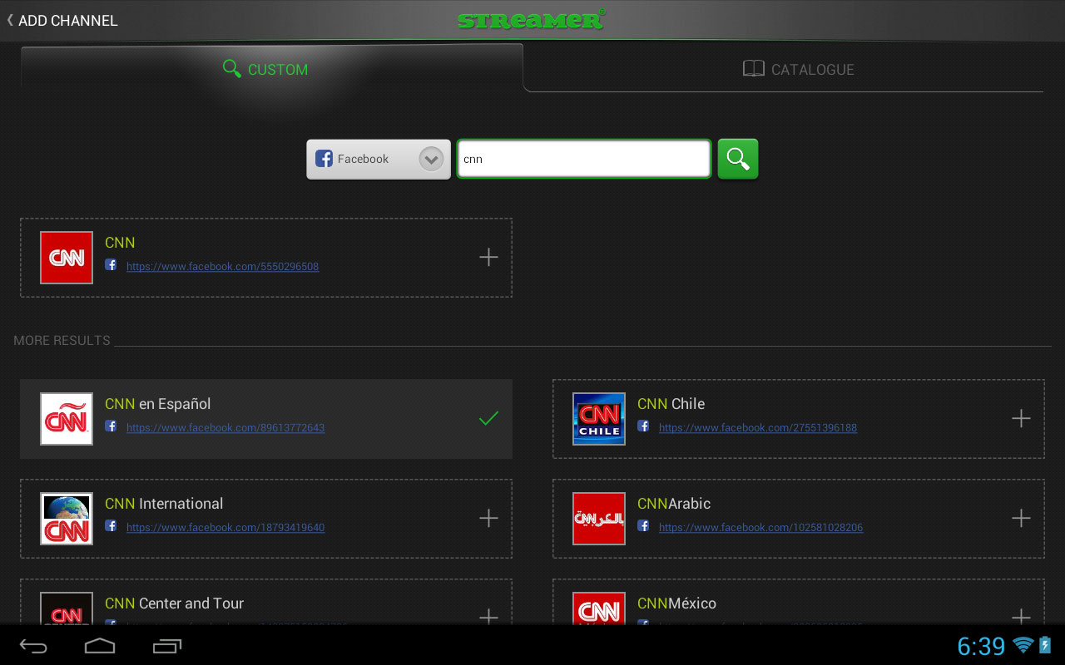Image resolution: width=1065 pixels, height=665 pixels.
Task: Open the Facebook source dropdown
Action: pyautogui.click(x=379, y=159)
